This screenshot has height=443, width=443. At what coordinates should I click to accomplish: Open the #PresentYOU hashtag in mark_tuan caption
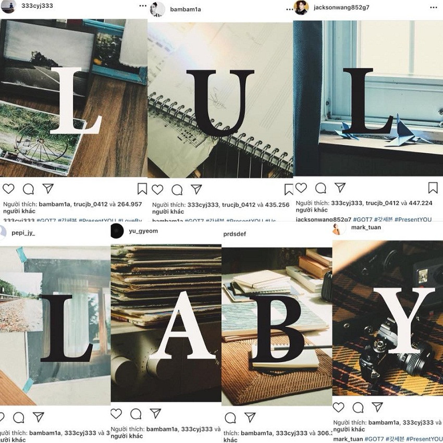[x=424, y=439]
